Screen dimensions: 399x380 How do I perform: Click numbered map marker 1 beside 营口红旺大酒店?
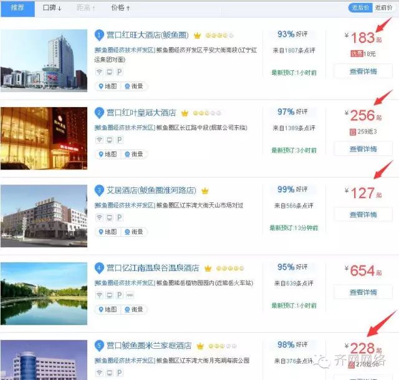[99, 35]
